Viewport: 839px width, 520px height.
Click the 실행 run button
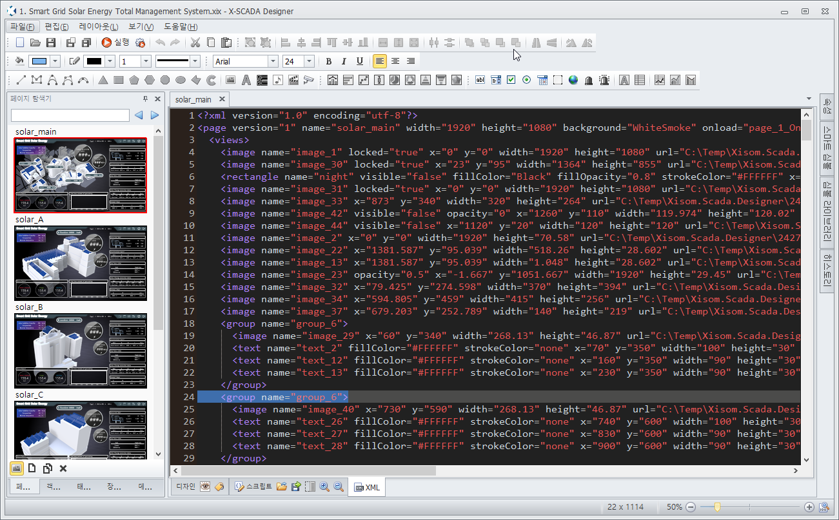(x=115, y=43)
